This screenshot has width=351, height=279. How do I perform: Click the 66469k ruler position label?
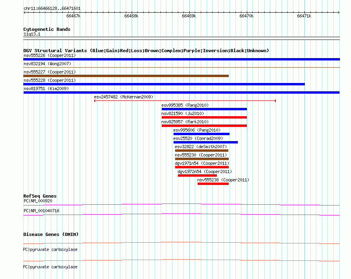[x=189, y=16]
